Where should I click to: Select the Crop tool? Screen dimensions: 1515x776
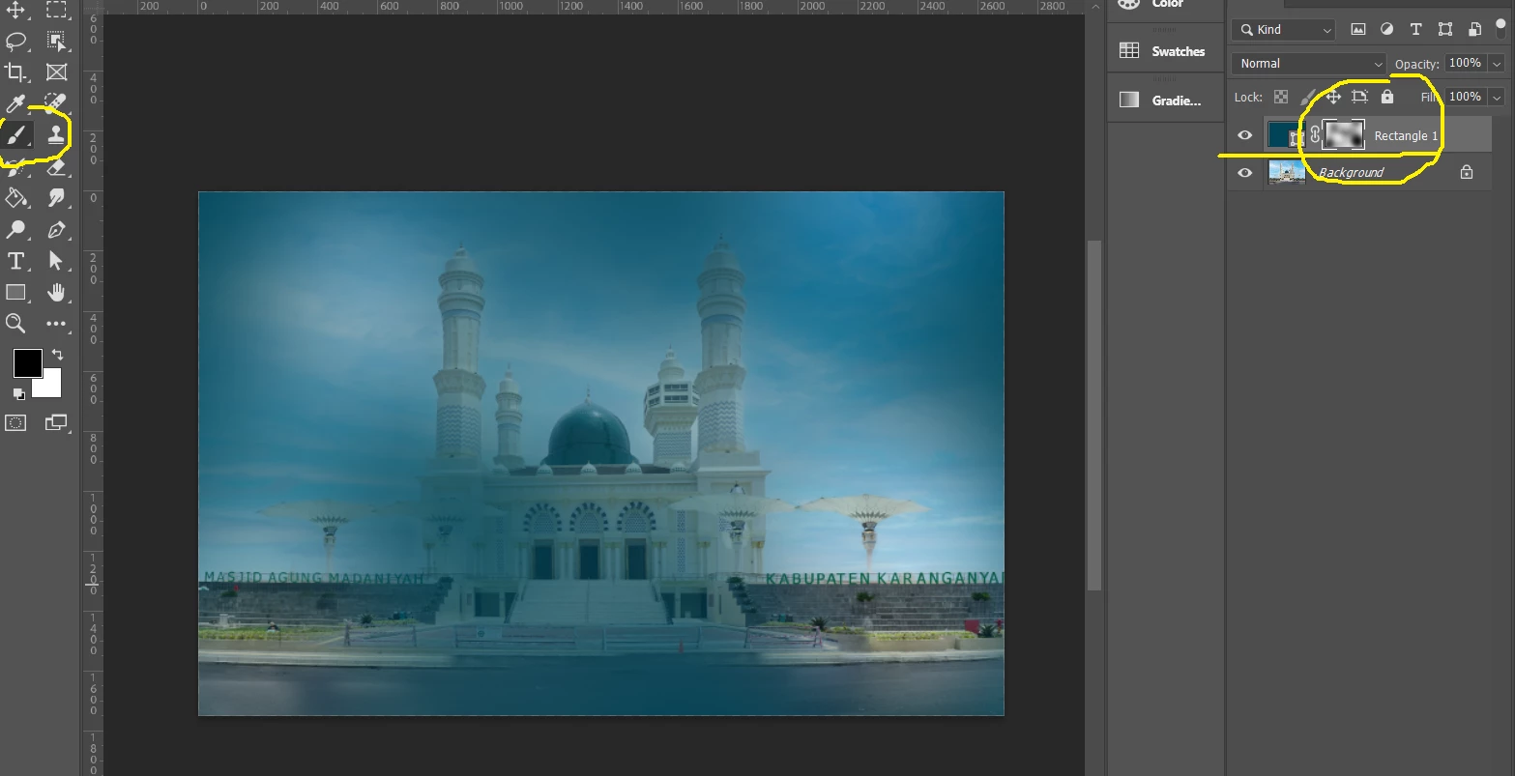tap(15, 72)
